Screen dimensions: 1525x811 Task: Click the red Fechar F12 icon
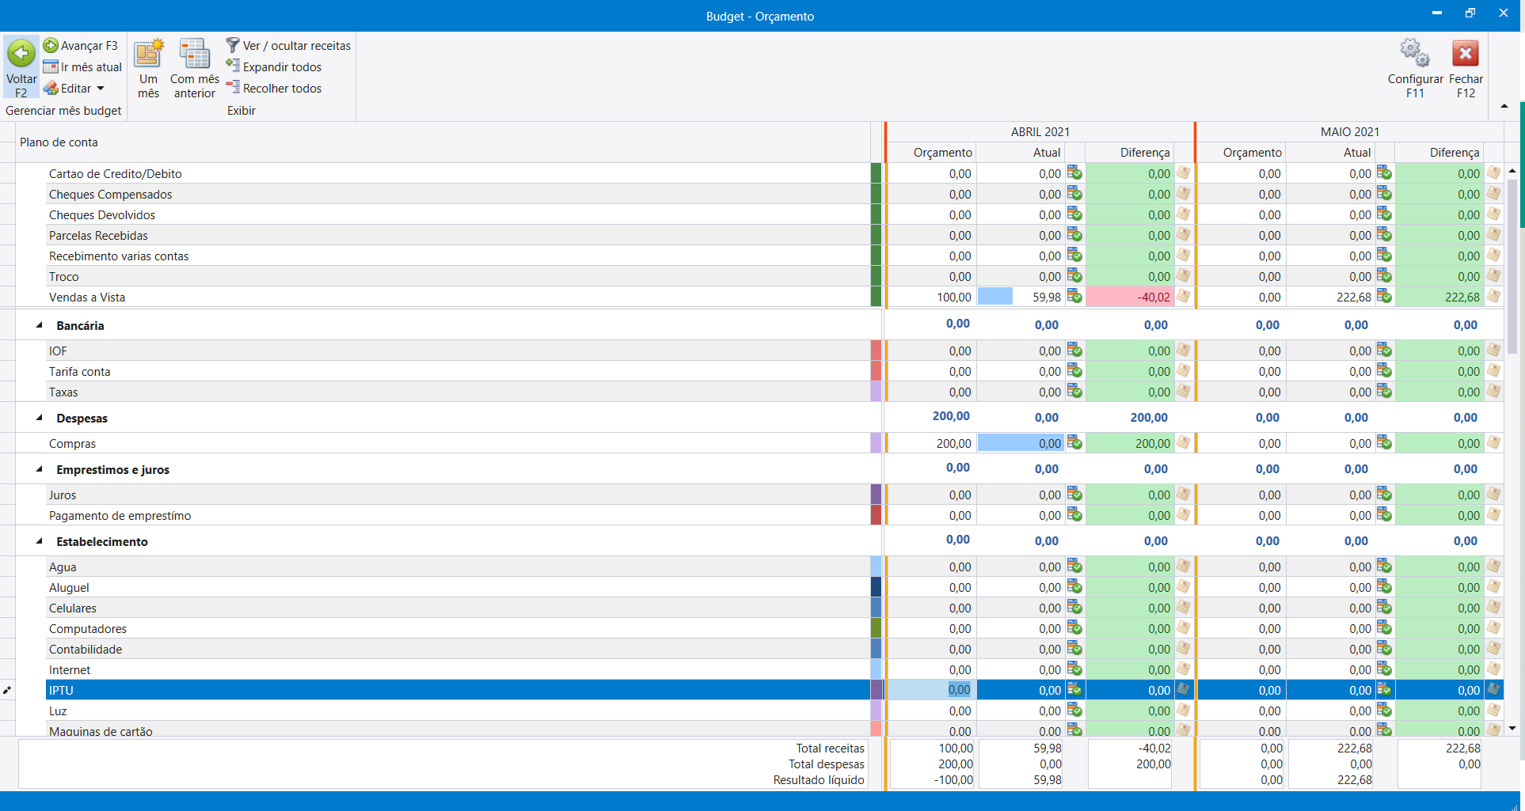[x=1465, y=54]
